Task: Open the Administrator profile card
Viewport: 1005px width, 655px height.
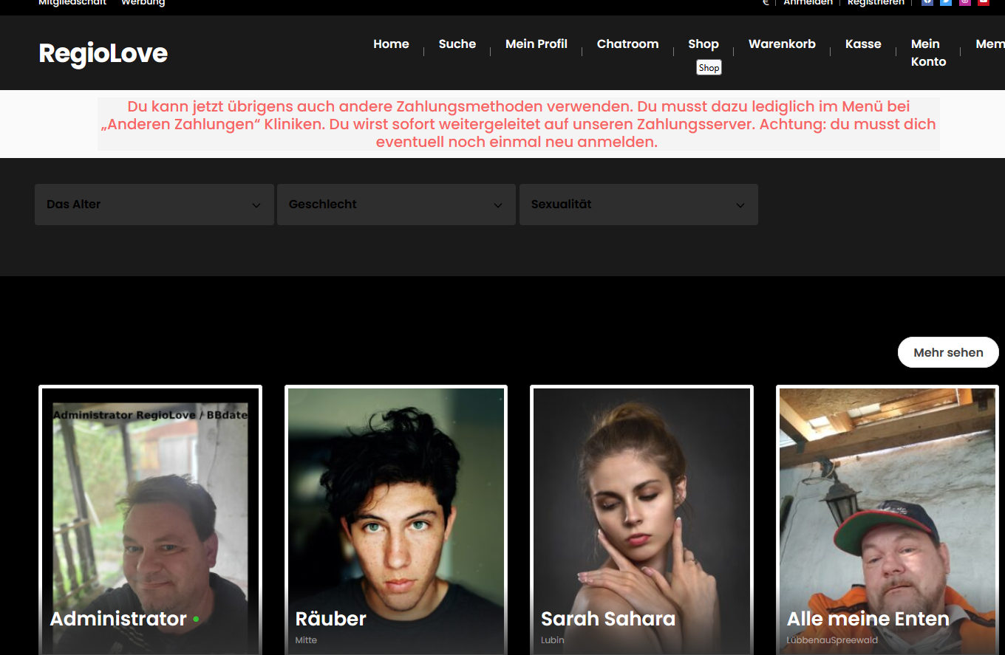Action: point(151,517)
